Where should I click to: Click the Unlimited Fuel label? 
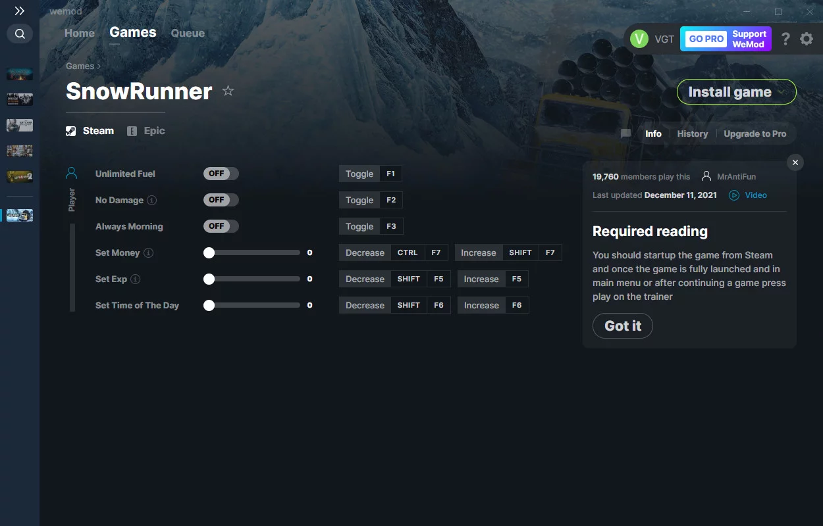pos(125,174)
